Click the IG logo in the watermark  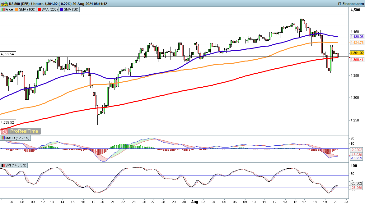tap(4, 132)
